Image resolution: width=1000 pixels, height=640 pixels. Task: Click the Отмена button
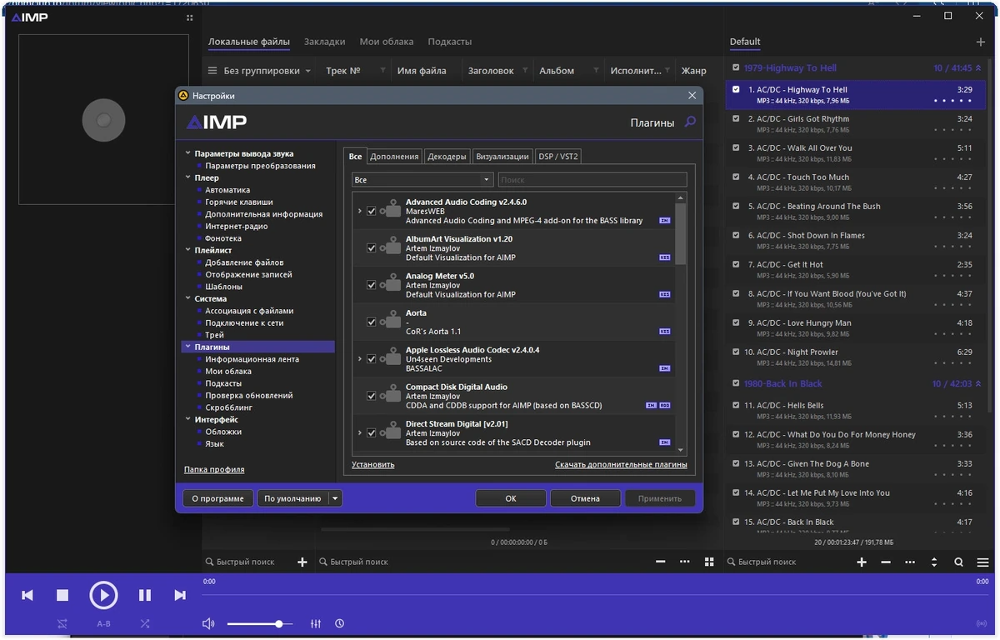(585, 498)
